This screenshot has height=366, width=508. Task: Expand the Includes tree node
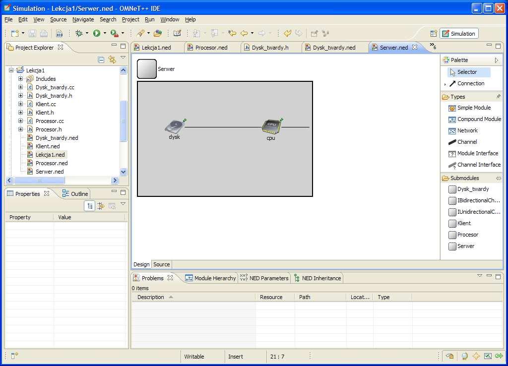(x=20, y=79)
